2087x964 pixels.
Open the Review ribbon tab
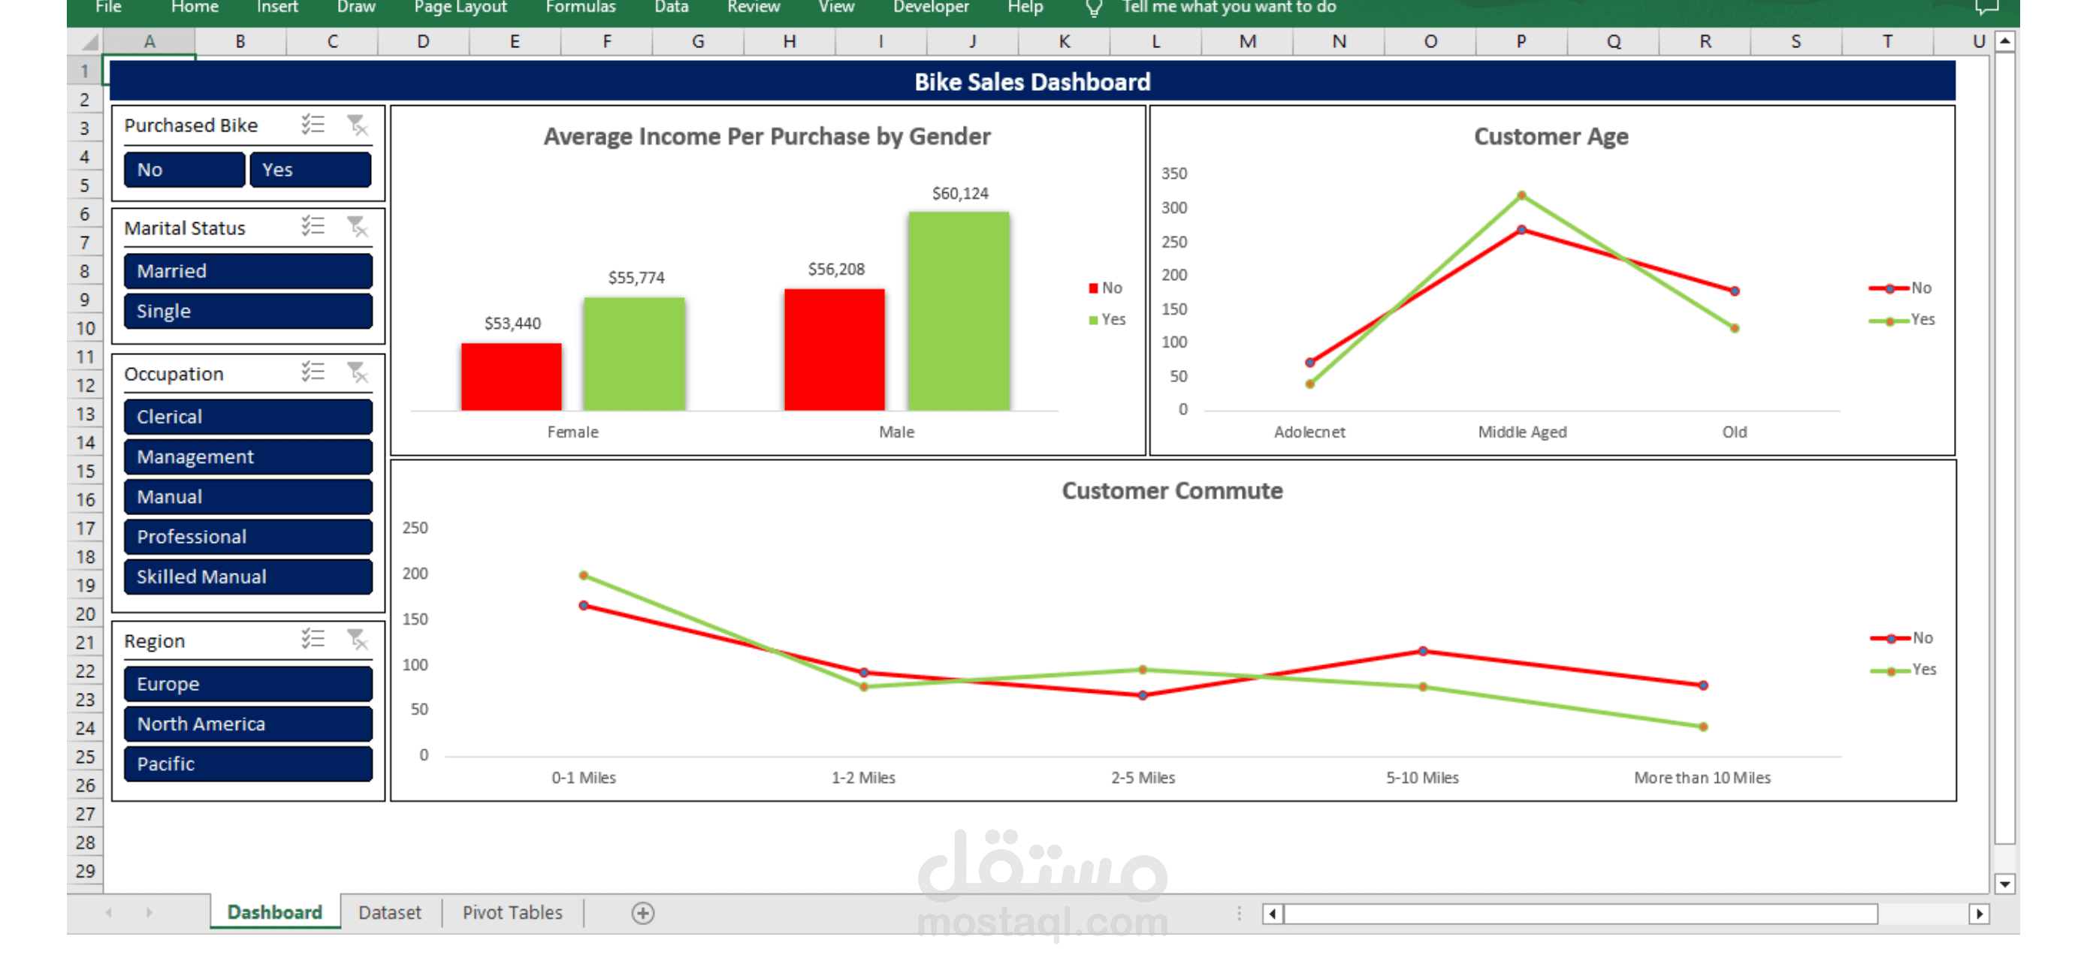coord(753,8)
